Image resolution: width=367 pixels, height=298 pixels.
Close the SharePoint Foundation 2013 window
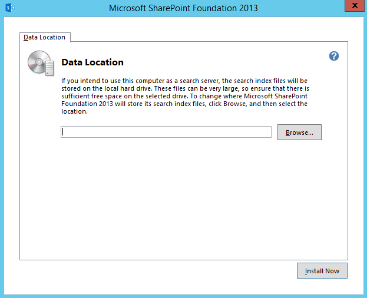[x=355, y=5]
